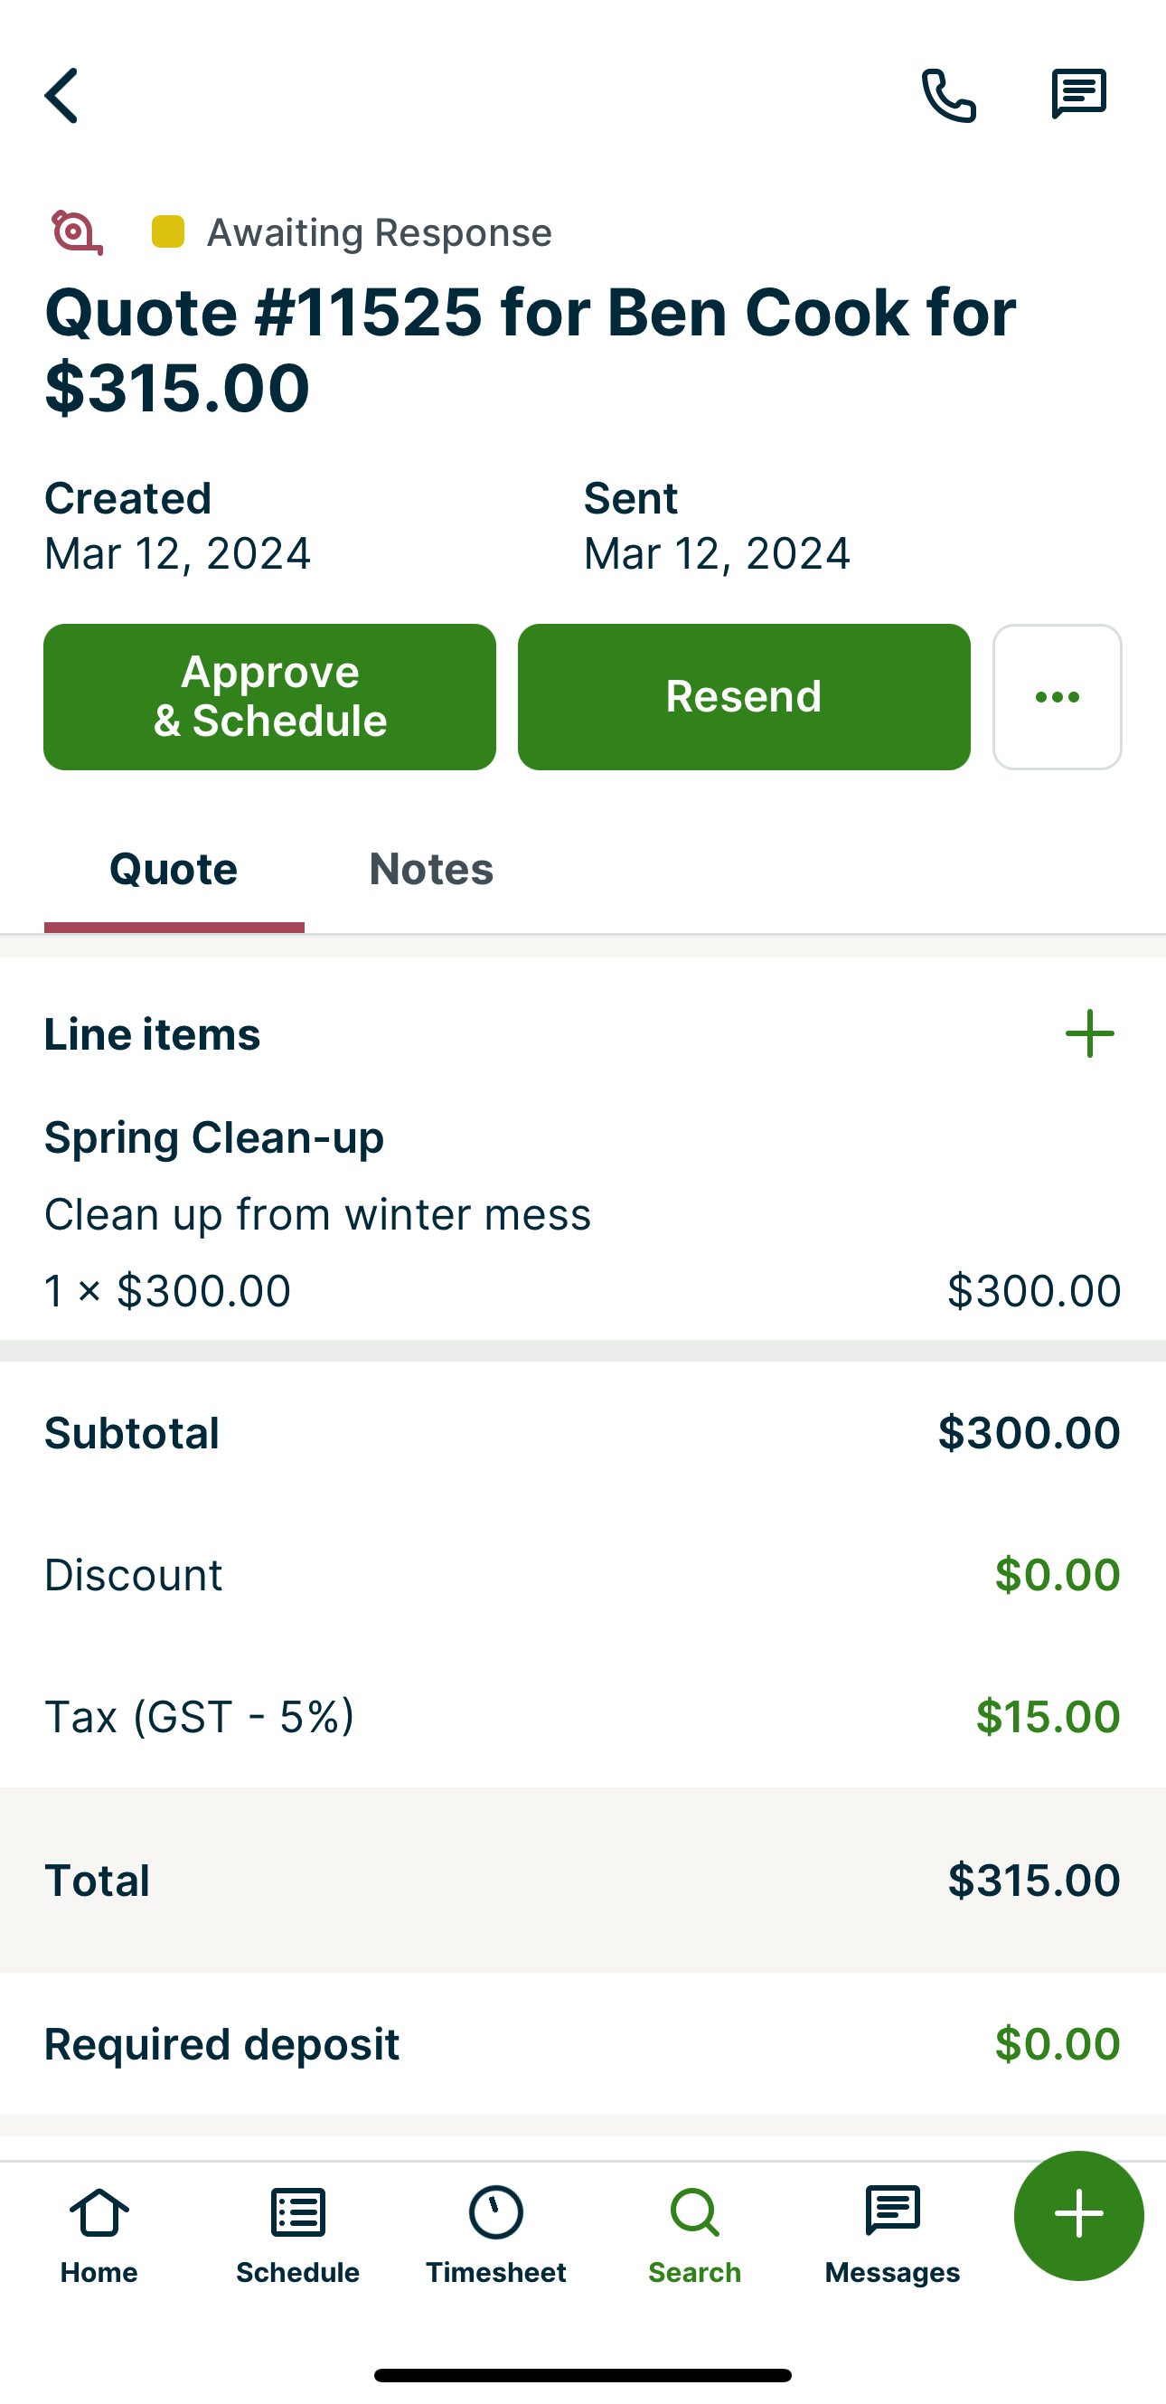1166x2404 pixels.
Task: Open text message chat icon
Action: pyautogui.click(x=1078, y=94)
